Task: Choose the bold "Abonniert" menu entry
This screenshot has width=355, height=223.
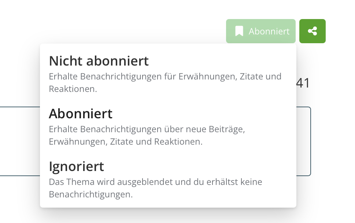Action: [x=81, y=114]
